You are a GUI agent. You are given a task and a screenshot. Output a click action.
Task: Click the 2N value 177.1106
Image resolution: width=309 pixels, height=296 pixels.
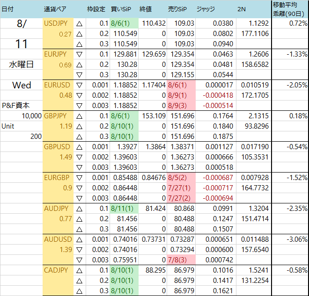pos(255,34)
